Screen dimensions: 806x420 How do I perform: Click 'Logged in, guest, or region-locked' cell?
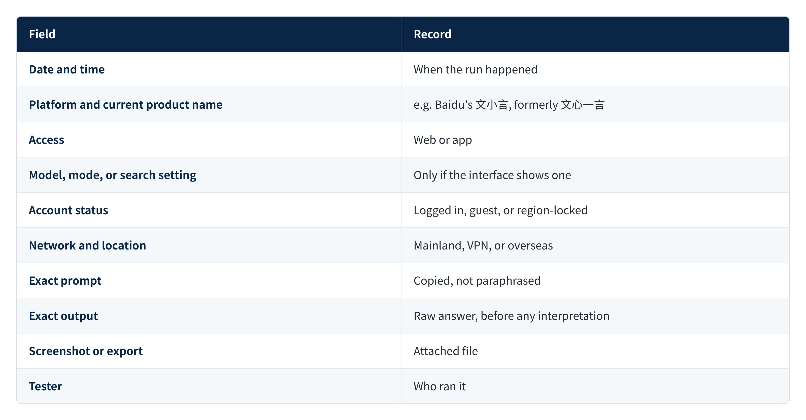(595, 210)
